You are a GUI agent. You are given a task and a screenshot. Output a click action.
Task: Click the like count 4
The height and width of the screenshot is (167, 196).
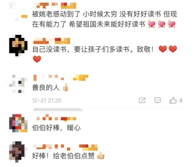point(181,100)
